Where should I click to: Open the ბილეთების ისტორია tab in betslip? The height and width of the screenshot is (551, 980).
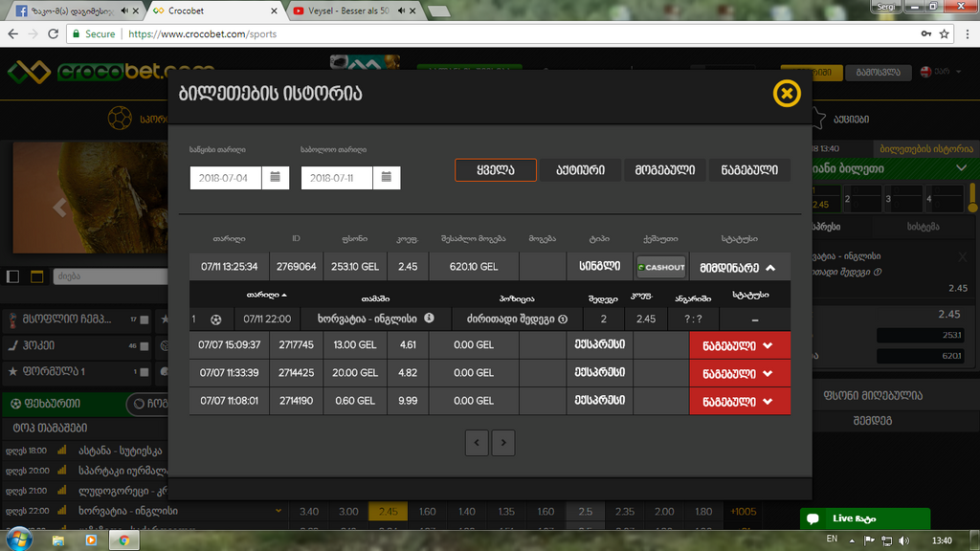925,148
